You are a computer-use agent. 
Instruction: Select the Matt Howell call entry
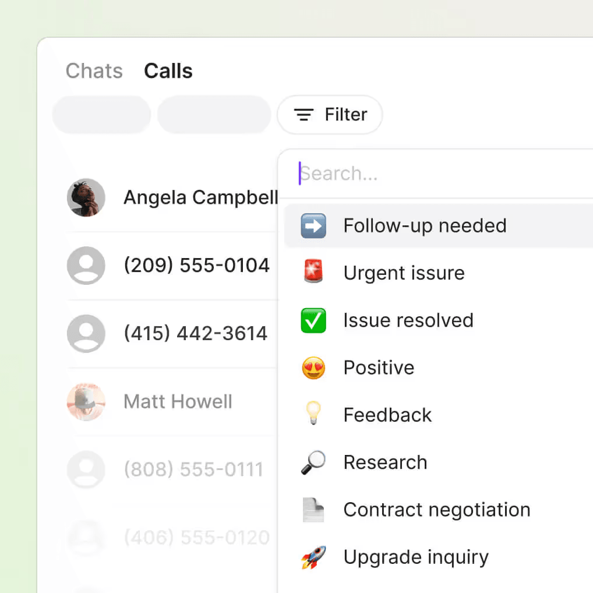tap(178, 402)
